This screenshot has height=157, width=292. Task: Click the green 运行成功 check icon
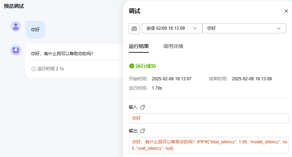[131, 66]
